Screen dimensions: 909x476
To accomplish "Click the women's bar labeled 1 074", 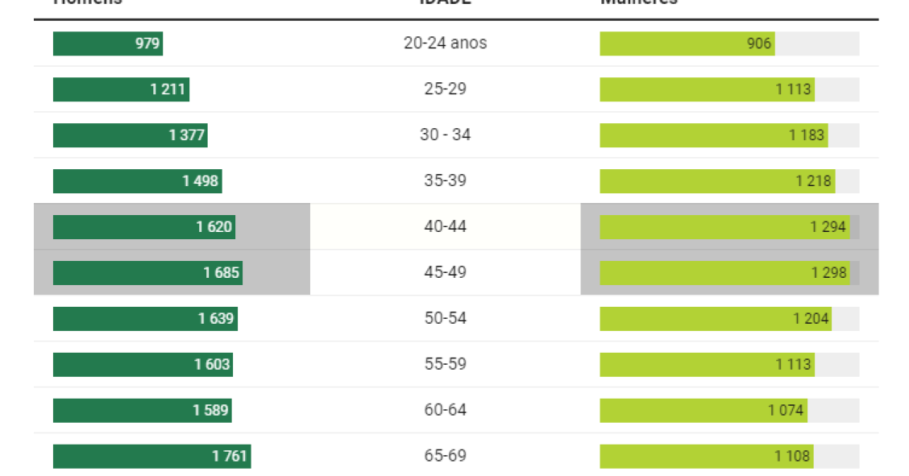I will 704,410.
